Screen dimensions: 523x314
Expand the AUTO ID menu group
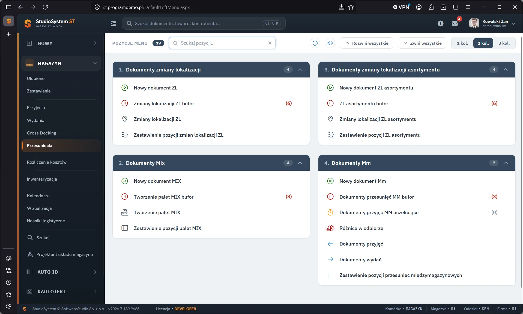[61, 272]
